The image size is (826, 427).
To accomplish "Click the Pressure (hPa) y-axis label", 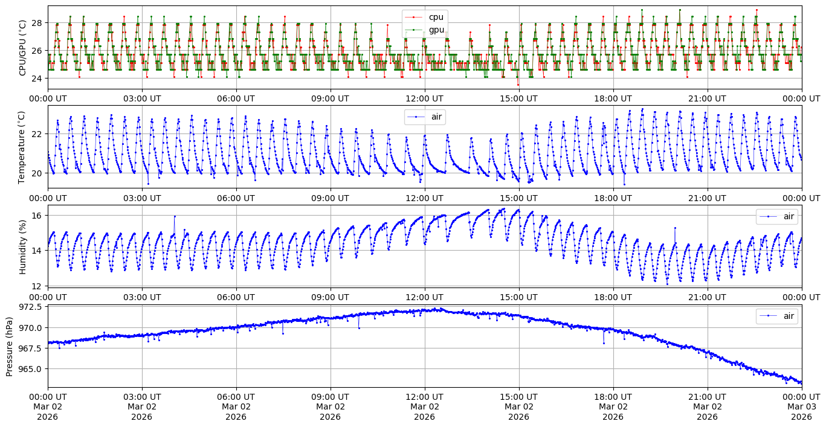I will [x=10, y=346].
